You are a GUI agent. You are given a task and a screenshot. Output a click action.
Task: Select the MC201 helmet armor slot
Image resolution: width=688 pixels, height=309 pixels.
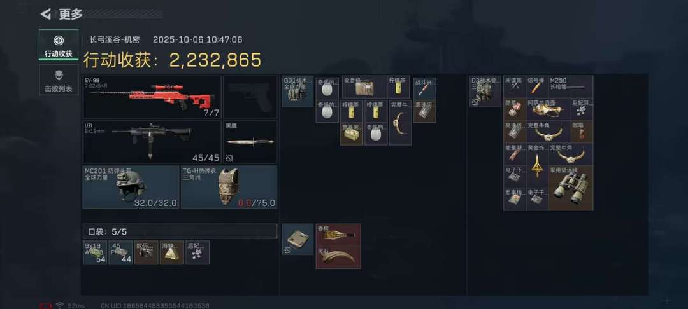coord(131,186)
